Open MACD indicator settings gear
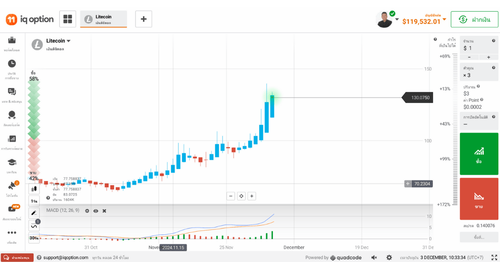Image resolution: width=500 pixels, height=262 pixels. (87, 211)
